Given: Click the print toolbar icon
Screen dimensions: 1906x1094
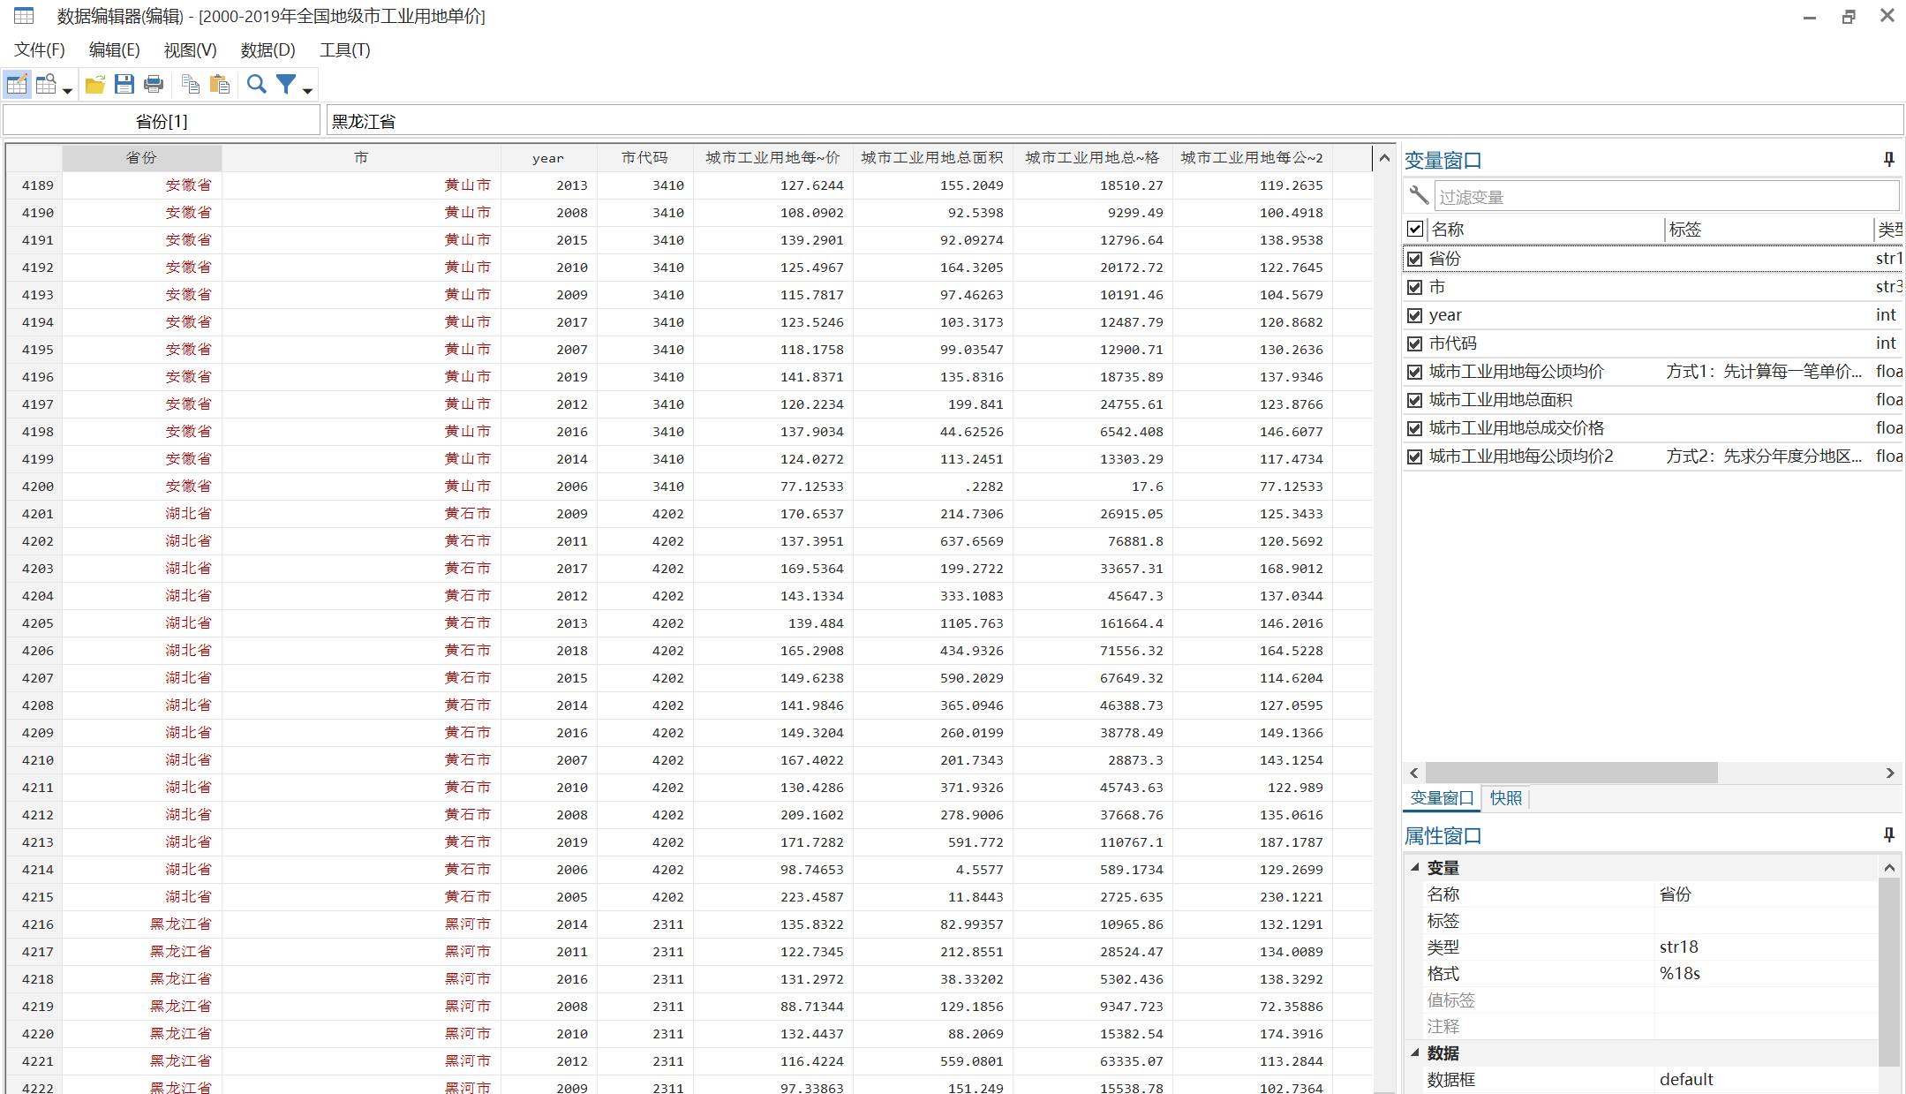Looking at the screenshot, I should (x=154, y=85).
